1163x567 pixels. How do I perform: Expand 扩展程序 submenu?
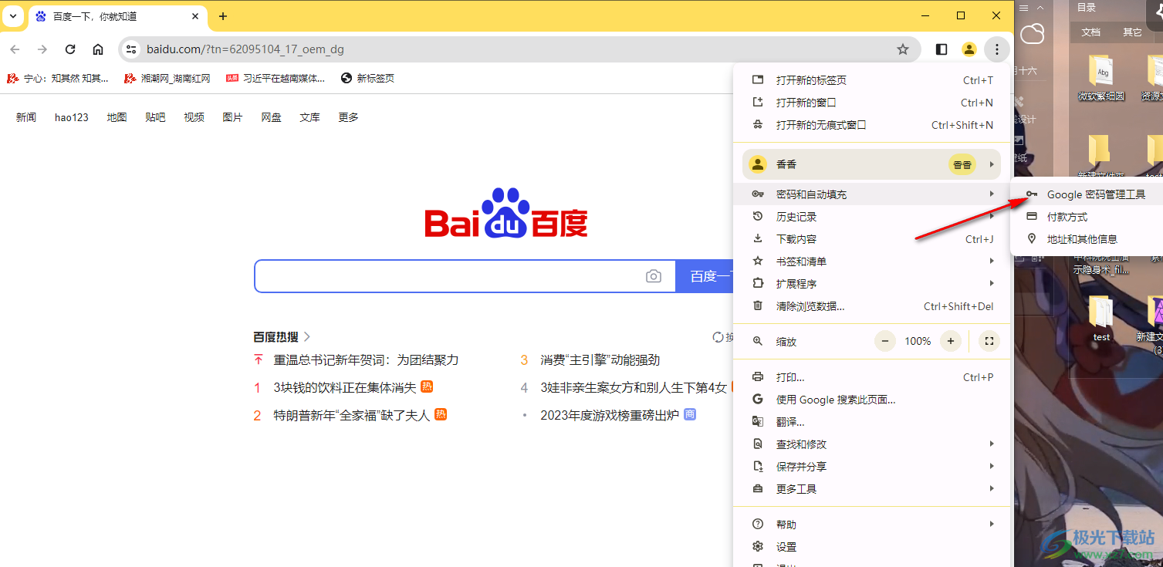coord(872,284)
